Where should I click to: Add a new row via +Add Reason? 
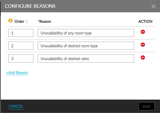coord(17,73)
